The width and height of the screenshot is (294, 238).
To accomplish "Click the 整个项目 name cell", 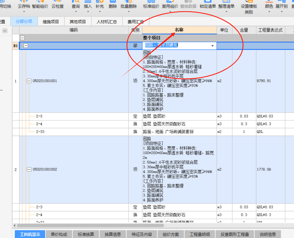I will (179, 38).
